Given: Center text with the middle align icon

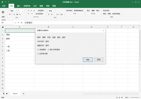Looking at the screenshot, I should pos(31,11).
